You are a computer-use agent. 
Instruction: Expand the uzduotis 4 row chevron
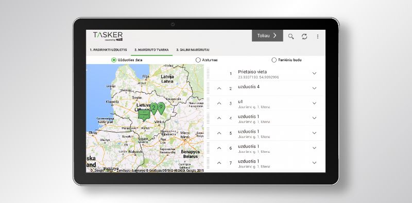[314, 88]
